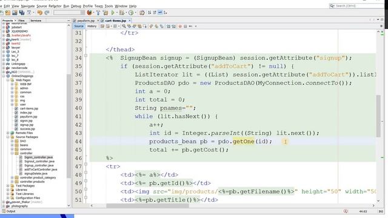
Task: Collapse the user folder
Action: click(x=12, y=105)
